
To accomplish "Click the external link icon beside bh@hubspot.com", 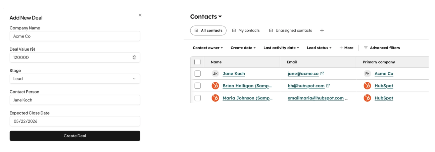I will 328,86.
